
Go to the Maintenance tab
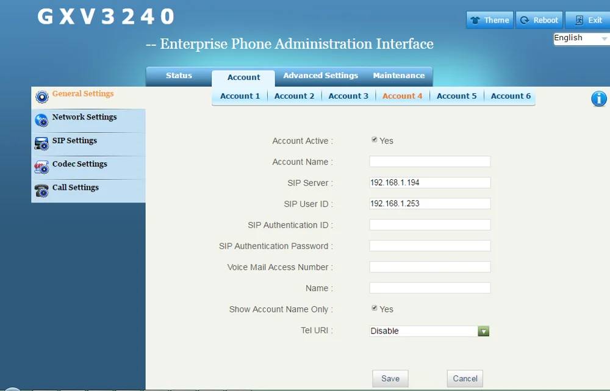399,76
